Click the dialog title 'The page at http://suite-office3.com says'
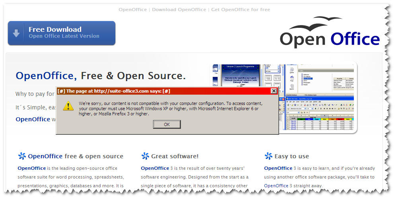 click(114, 91)
